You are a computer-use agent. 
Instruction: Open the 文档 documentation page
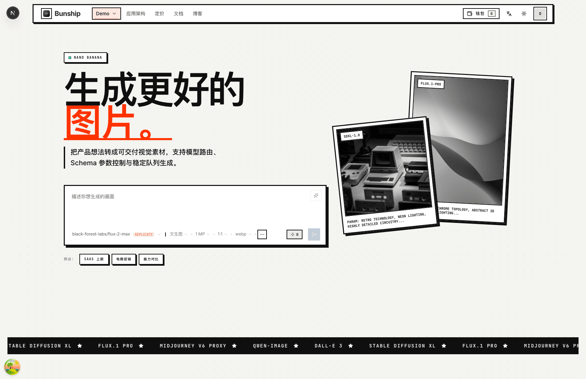[x=178, y=14]
